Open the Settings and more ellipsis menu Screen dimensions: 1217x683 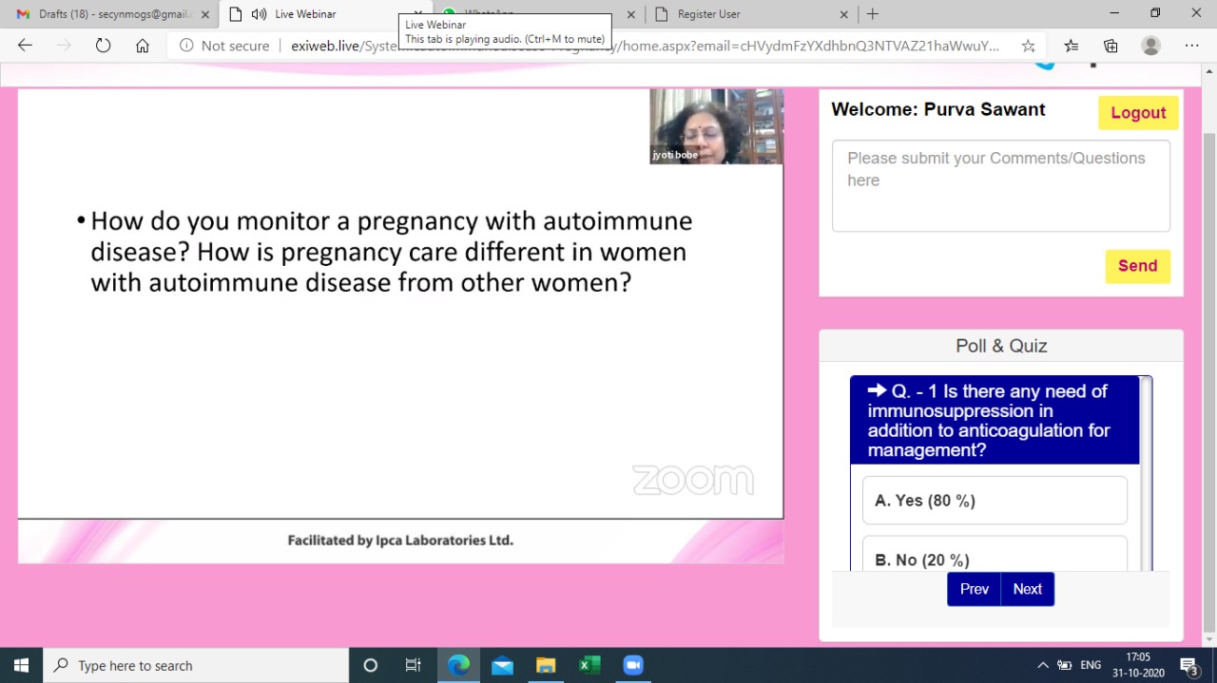[x=1191, y=46]
